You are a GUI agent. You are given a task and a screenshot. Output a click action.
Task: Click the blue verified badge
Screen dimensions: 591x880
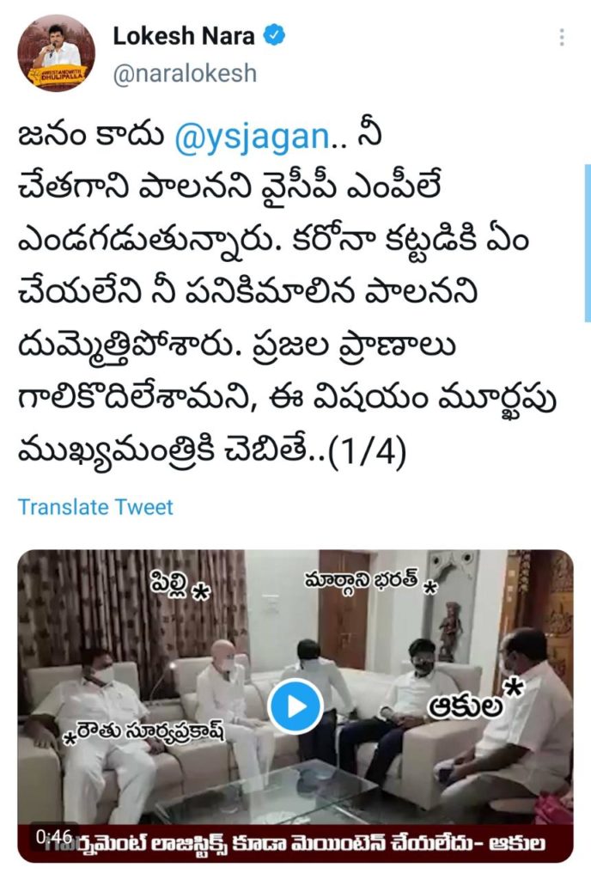(275, 36)
